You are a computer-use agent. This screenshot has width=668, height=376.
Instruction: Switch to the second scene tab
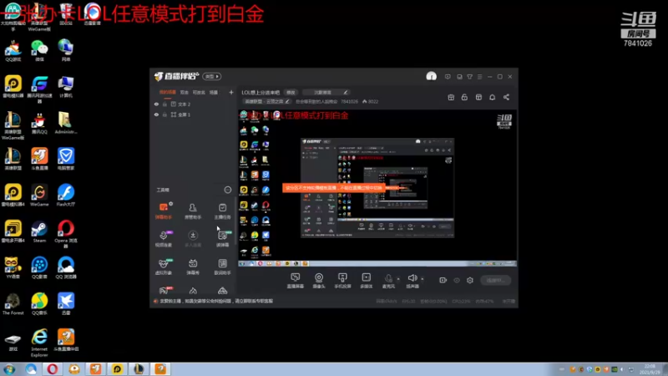pos(184,92)
